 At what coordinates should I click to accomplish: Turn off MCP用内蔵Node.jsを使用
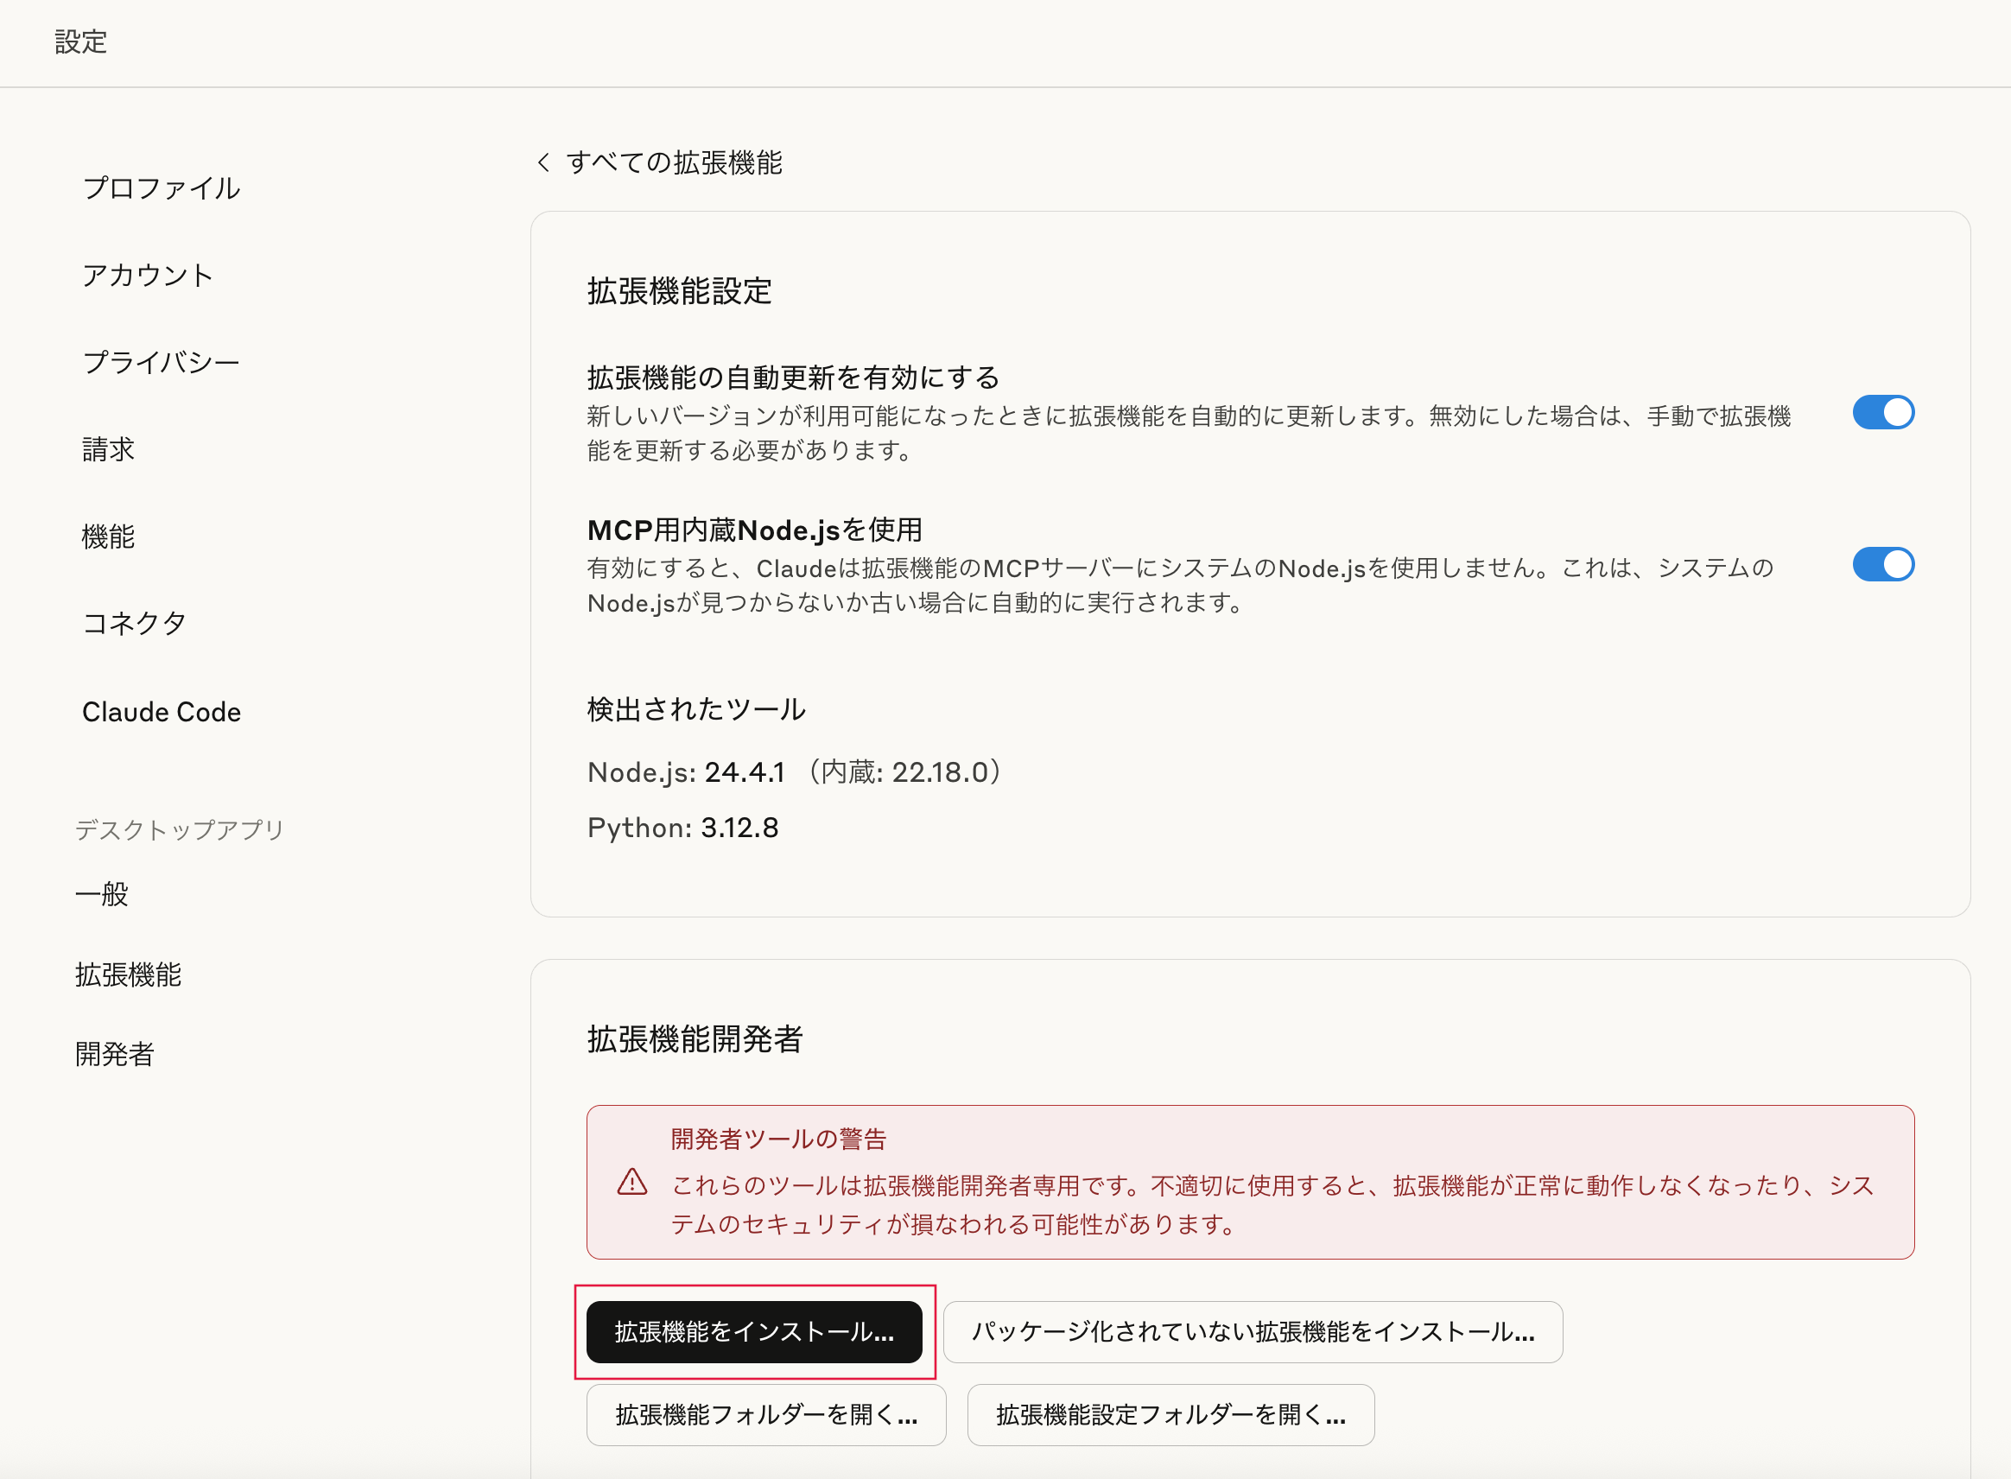pyautogui.click(x=1884, y=564)
